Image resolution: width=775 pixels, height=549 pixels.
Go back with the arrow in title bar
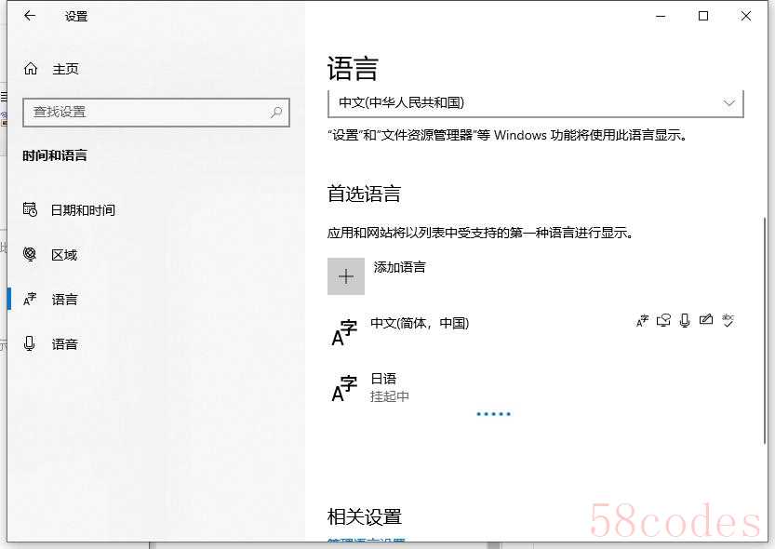pyautogui.click(x=30, y=16)
